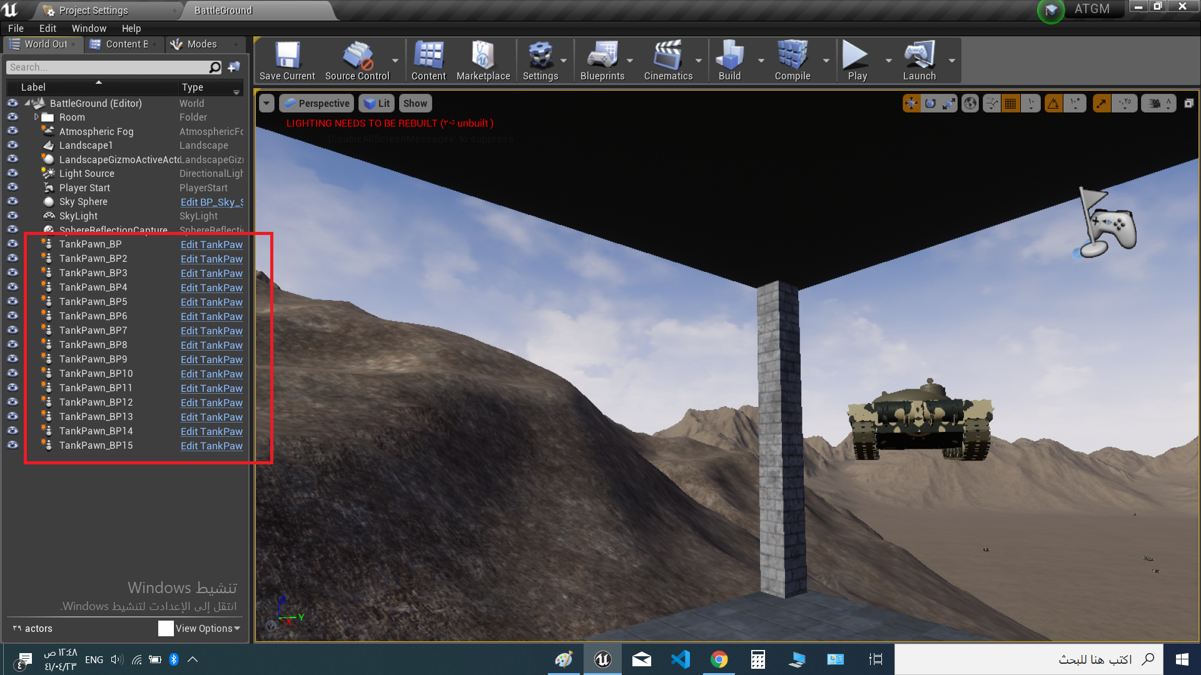Toggle visibility of TankPawn_BP3 with its eye icon
This screenshot has height=675, width=1201.
point(13,272)
